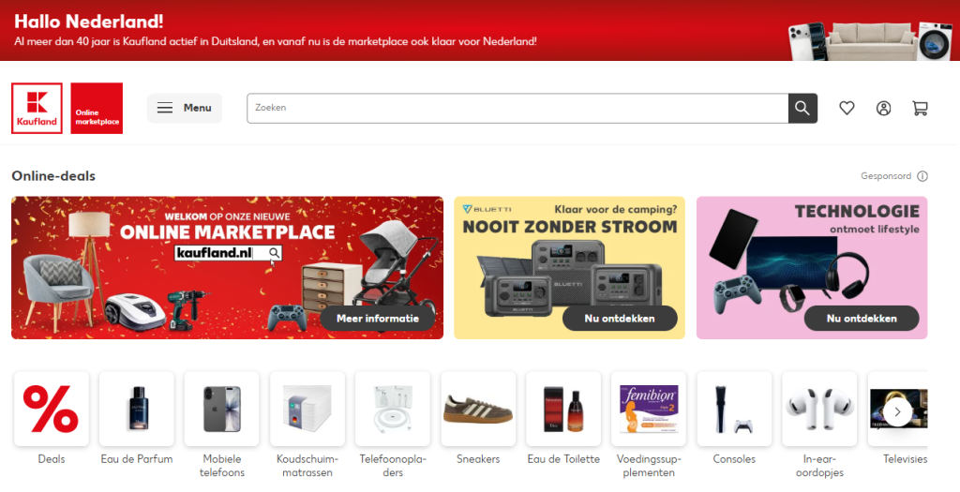Show next categories with arrow

point(897,411)
